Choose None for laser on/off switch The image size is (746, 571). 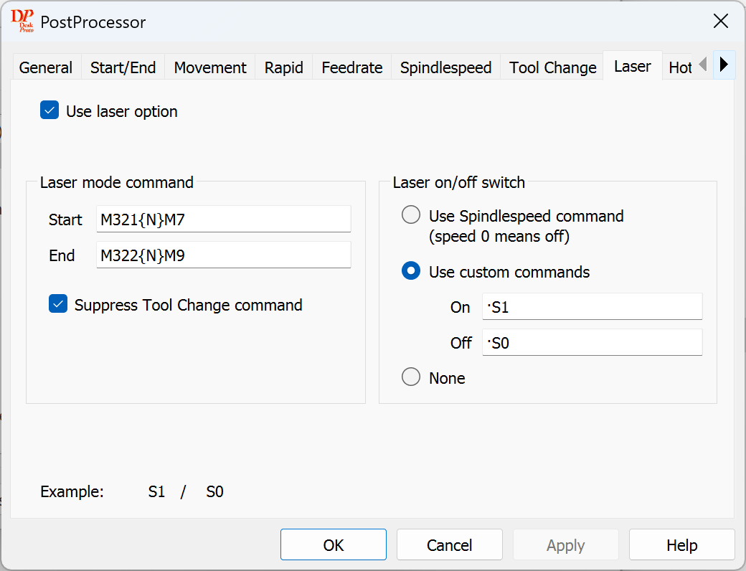411,377
